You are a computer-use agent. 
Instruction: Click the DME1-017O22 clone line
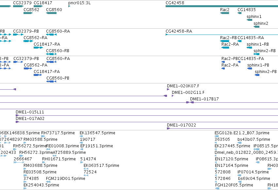[222, 129]
